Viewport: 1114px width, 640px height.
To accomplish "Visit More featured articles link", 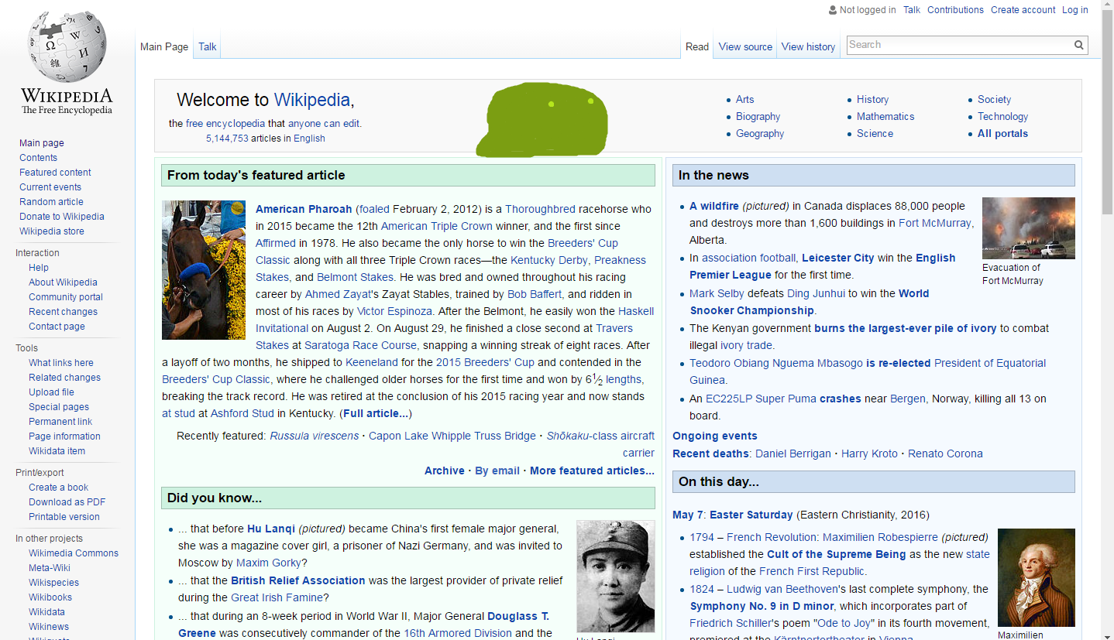I will click(x=592, y=471).
